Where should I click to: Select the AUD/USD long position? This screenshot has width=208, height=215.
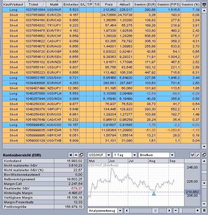(x=101, y=125)
